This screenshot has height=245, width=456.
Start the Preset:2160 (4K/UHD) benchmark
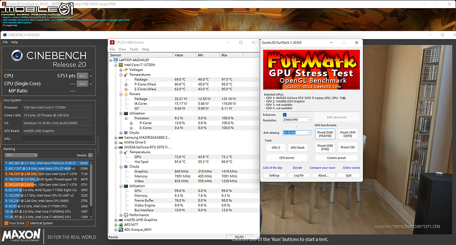pos(325,134)
